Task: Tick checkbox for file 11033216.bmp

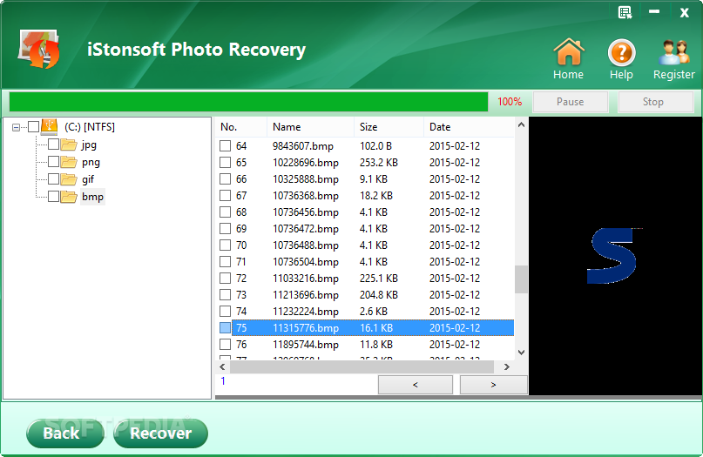Action: (225, 278)
